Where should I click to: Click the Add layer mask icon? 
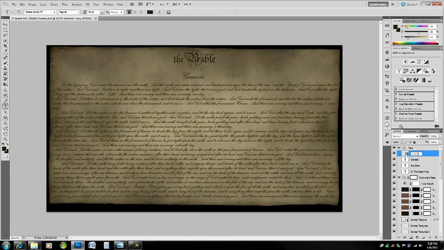click(x=411, y=238)
